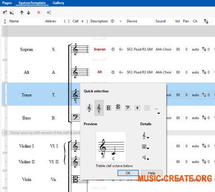The width and height of the screenshot is (215, 192).
Task: Click the Pan column header
Action: pyautogui.click(x=186, y=21)
